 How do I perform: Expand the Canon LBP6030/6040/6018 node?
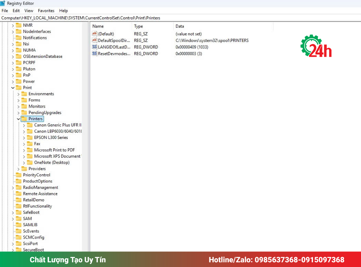(x=24, y=132)
